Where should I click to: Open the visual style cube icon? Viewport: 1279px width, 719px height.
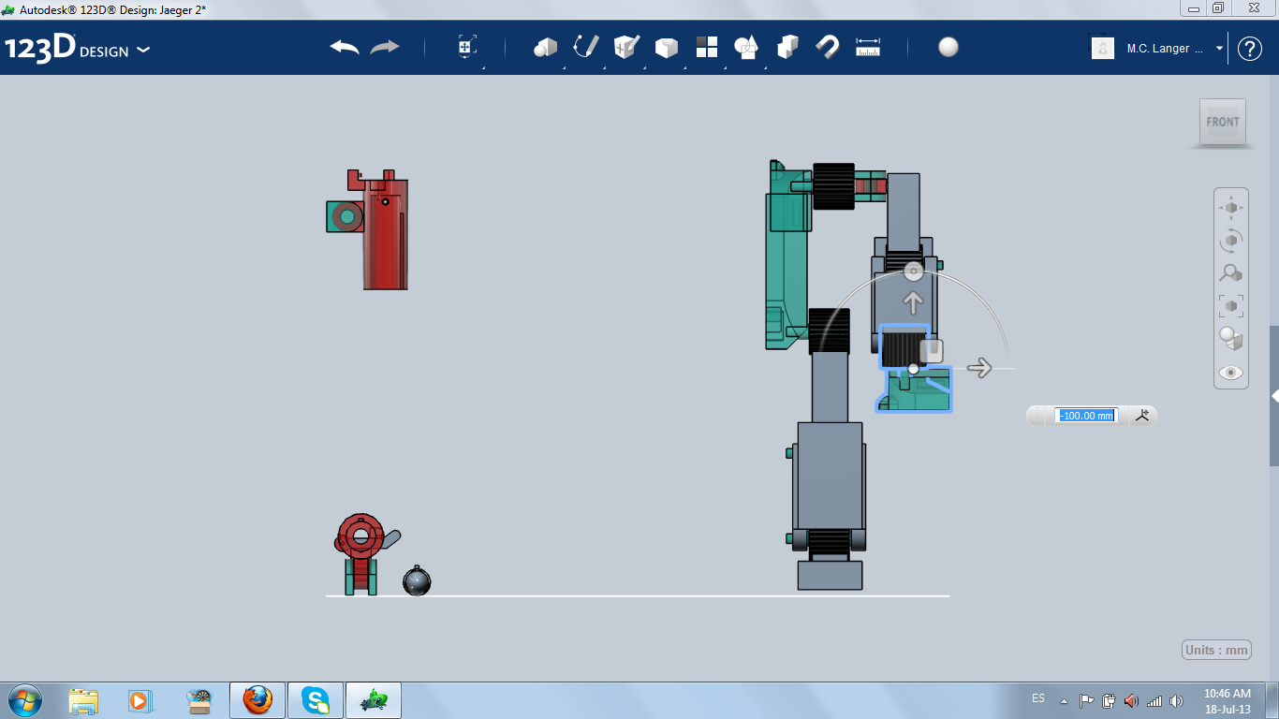pos(1231,338)
